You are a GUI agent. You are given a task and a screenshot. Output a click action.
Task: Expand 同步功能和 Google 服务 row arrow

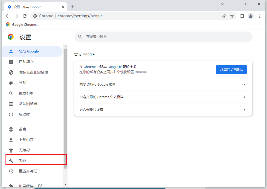point(244,85)
